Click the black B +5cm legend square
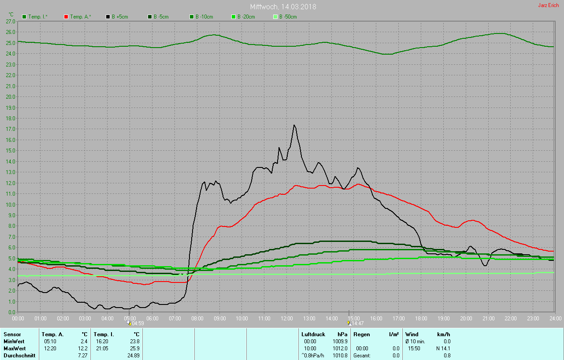 click(108, 17)
